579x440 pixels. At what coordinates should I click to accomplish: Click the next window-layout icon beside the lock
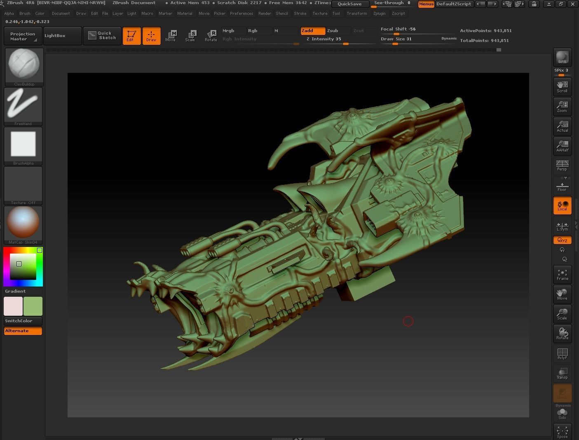click(519, 4)
